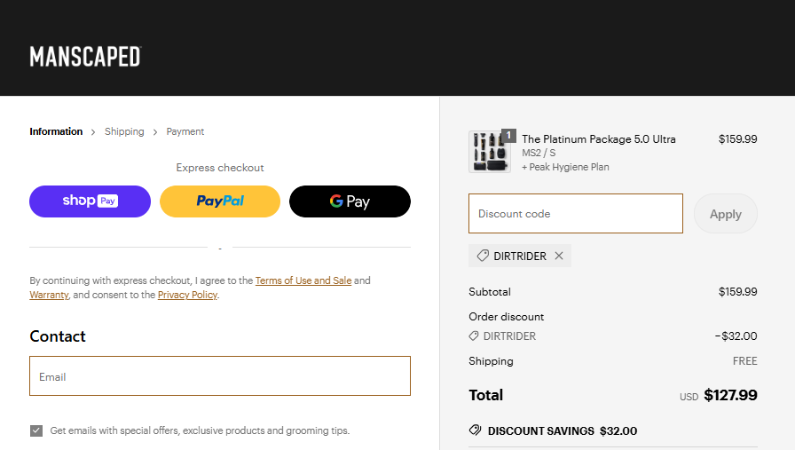Focus the Email input field
The height and width of the screenshot is (450, 795).
click(x=220, y=376)
